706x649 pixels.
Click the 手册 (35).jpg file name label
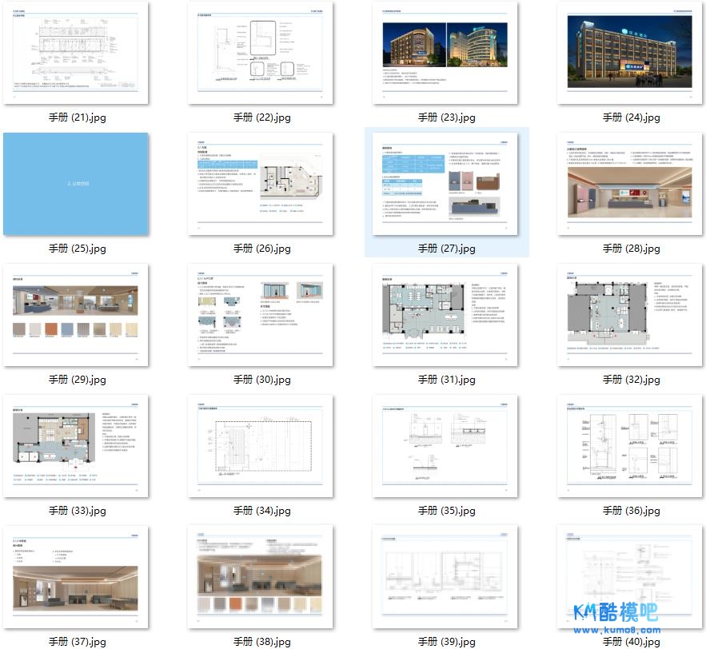[x=446, y=511]
